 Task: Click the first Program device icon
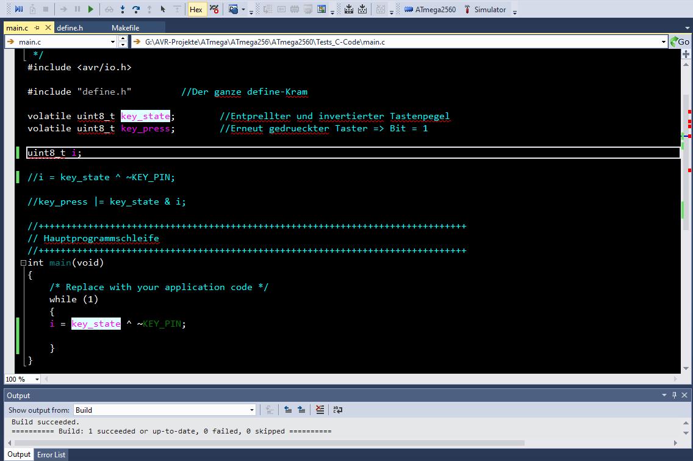[x=349, y=9]
